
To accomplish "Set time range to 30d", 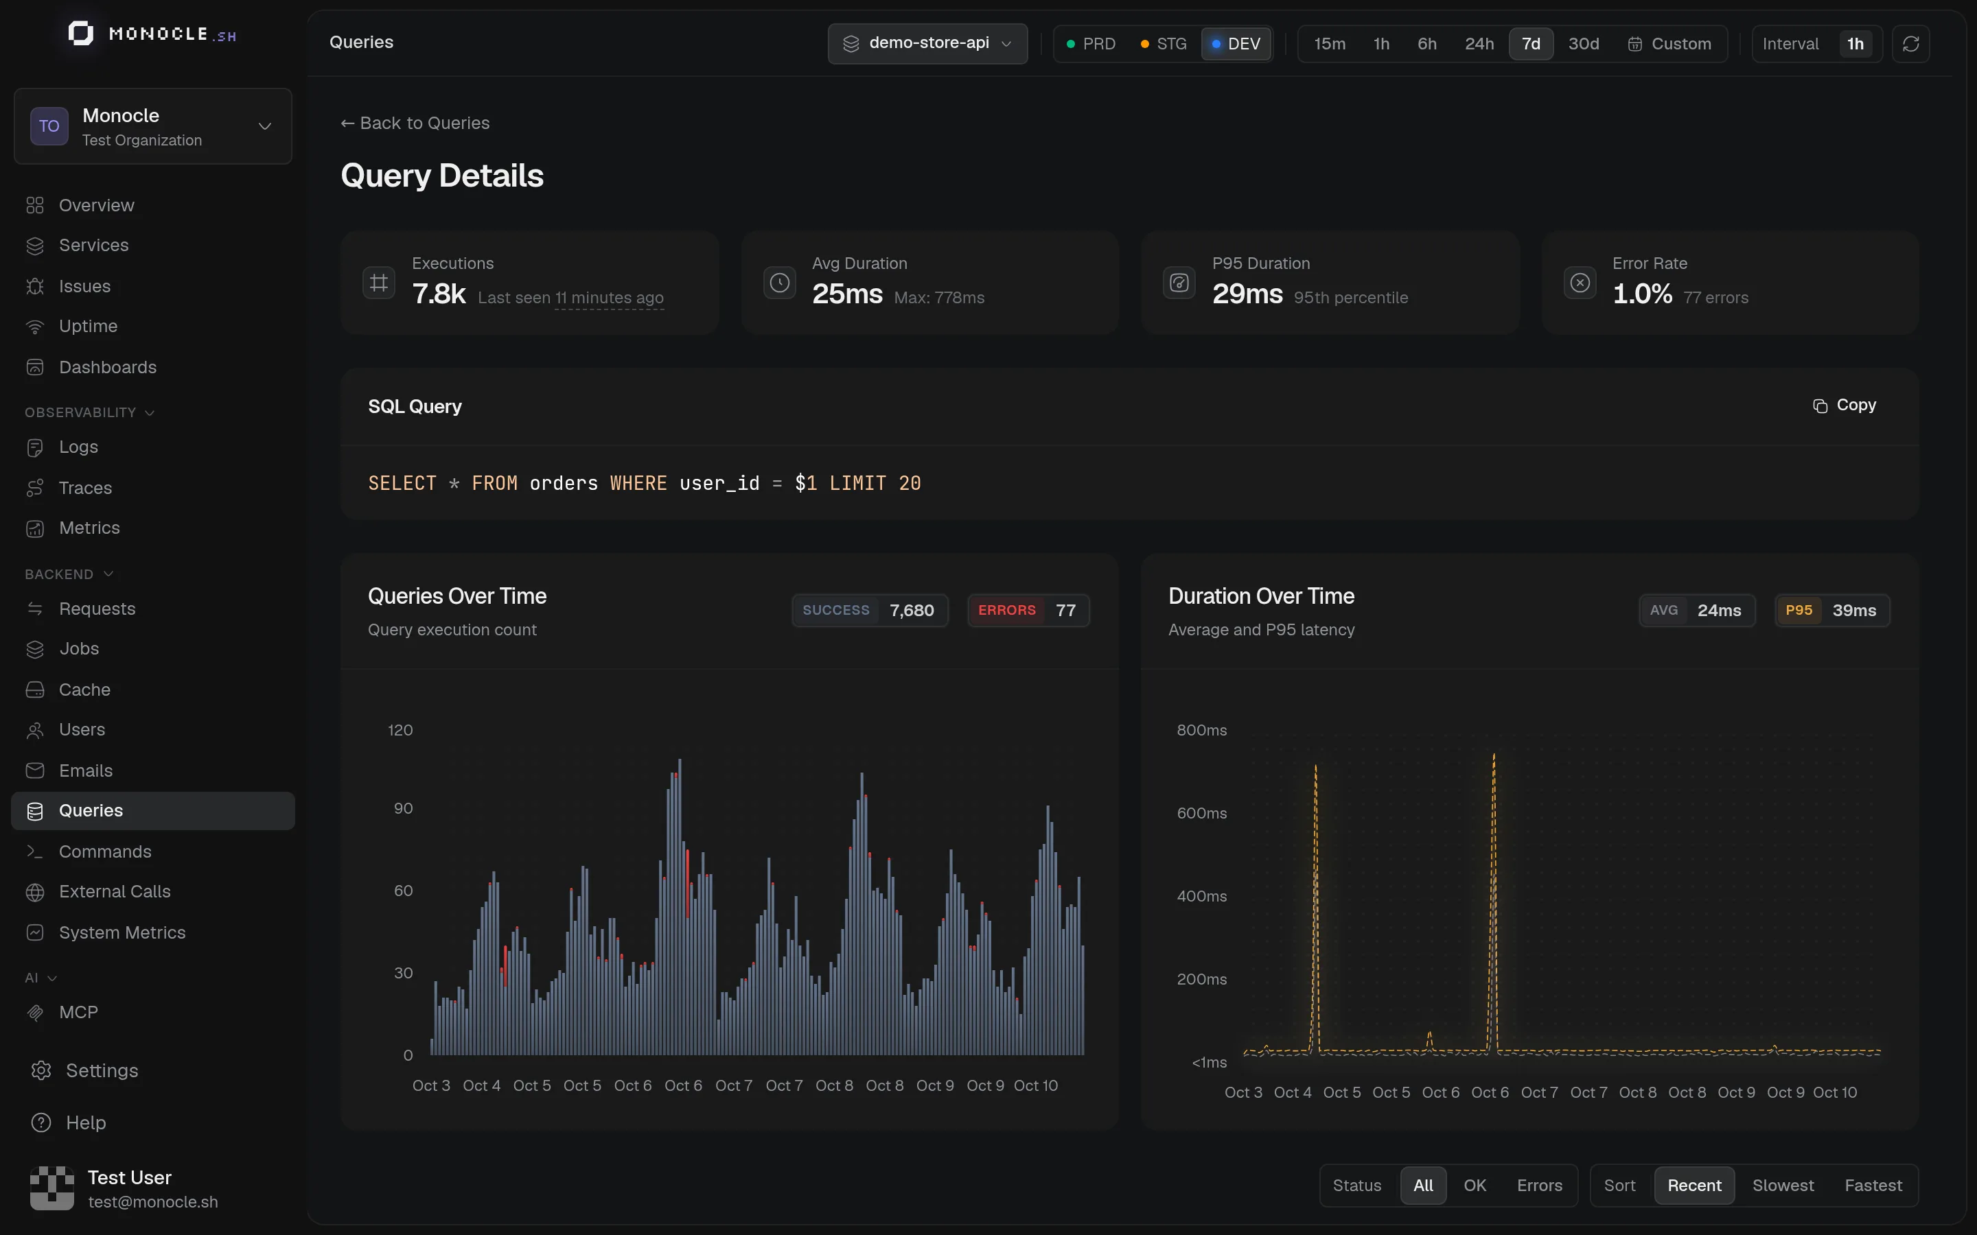I will coord(1583,43).
